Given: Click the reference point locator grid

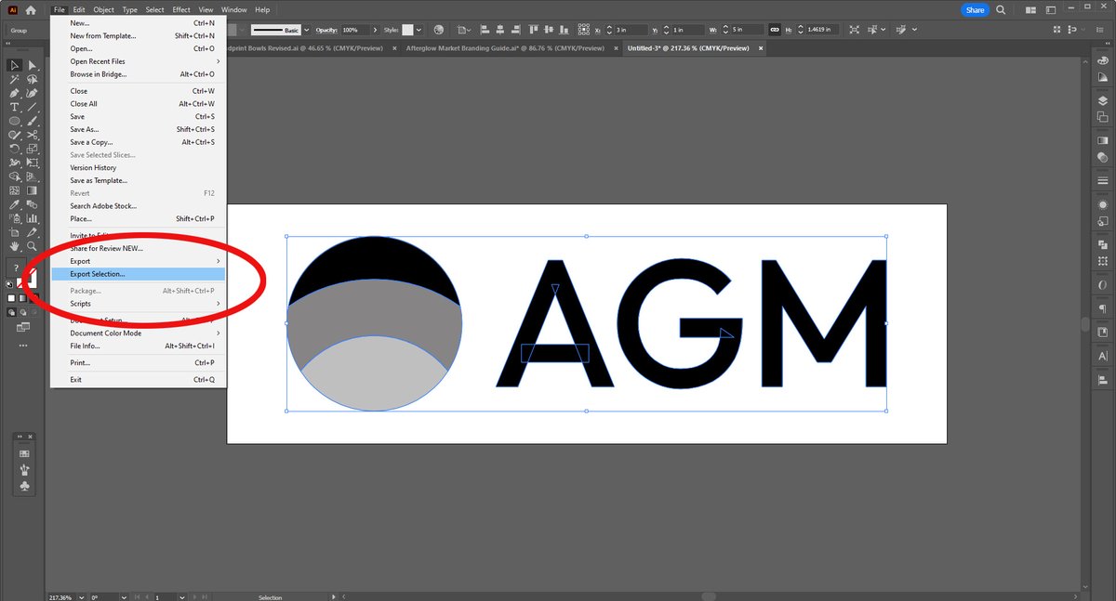Looking at the screenshot, I should coord(584,30).
